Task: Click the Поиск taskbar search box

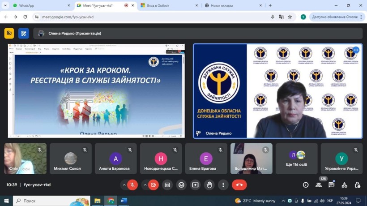Action: coord(51,201)
